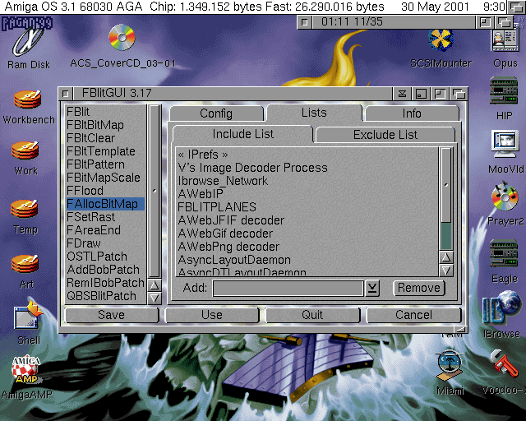
Task: Select the Temp disk icon
Action: (25, 209)
